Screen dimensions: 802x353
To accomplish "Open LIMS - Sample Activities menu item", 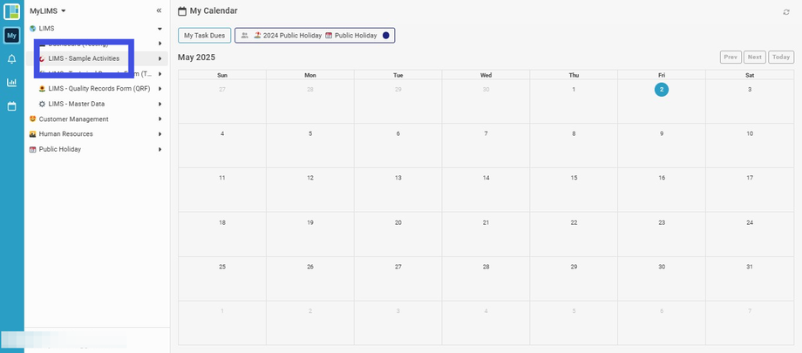I will (x=84, y=59).
